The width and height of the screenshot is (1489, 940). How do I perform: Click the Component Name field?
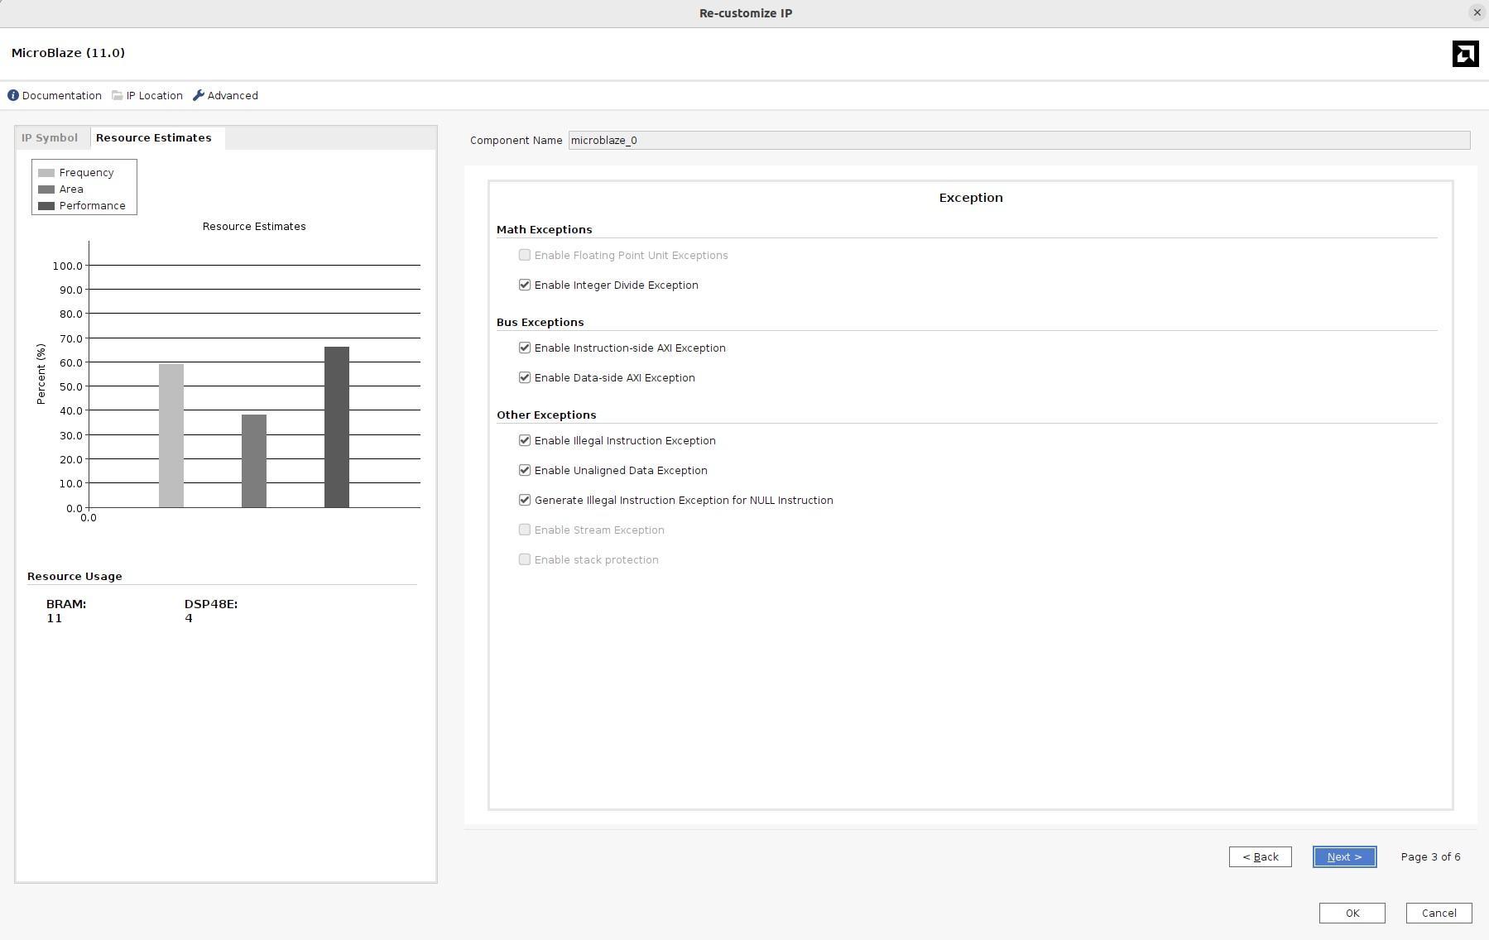pos(1019,141)
